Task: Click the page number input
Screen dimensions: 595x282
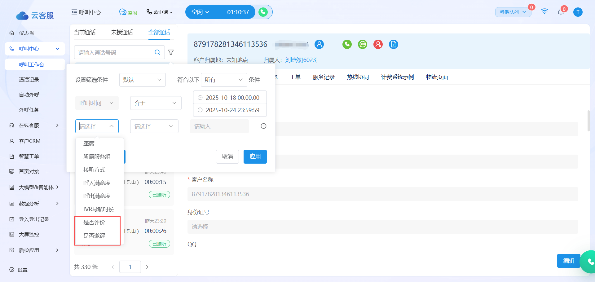Action: (x=130, y=267)
